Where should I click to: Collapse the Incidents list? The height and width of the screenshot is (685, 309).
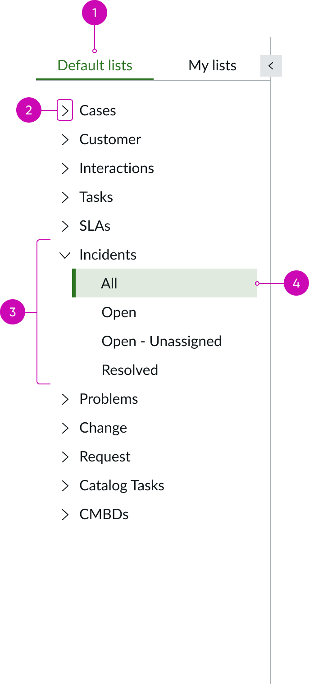tap(65, 255)
